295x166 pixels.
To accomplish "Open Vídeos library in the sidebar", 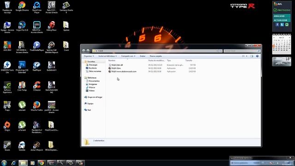I will (92, 90).
